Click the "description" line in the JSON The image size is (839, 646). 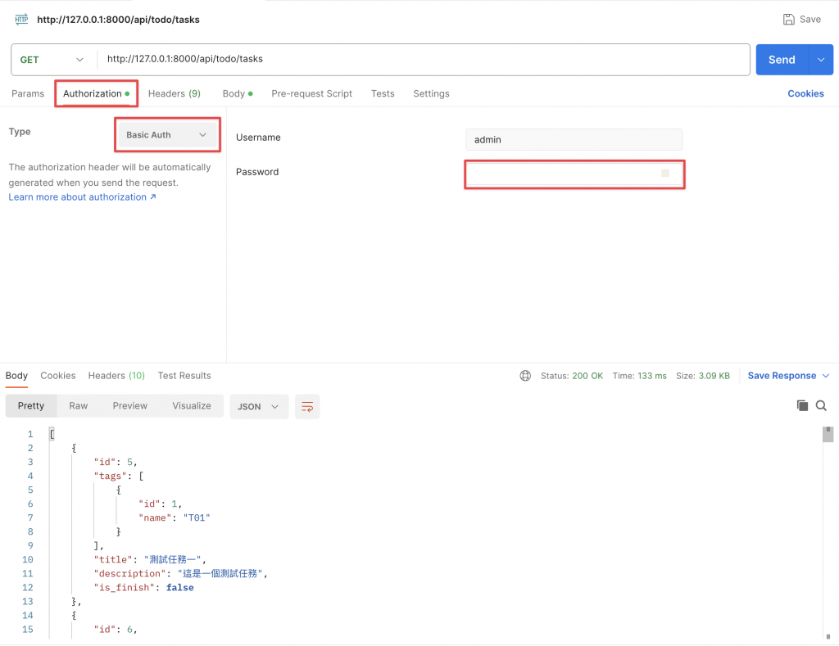(x=180, y=574)
